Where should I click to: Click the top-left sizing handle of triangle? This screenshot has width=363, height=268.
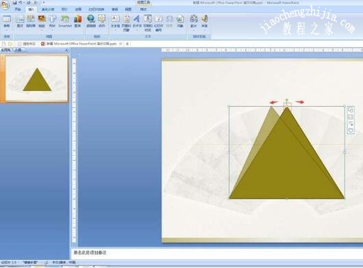[x=229, y=106]
